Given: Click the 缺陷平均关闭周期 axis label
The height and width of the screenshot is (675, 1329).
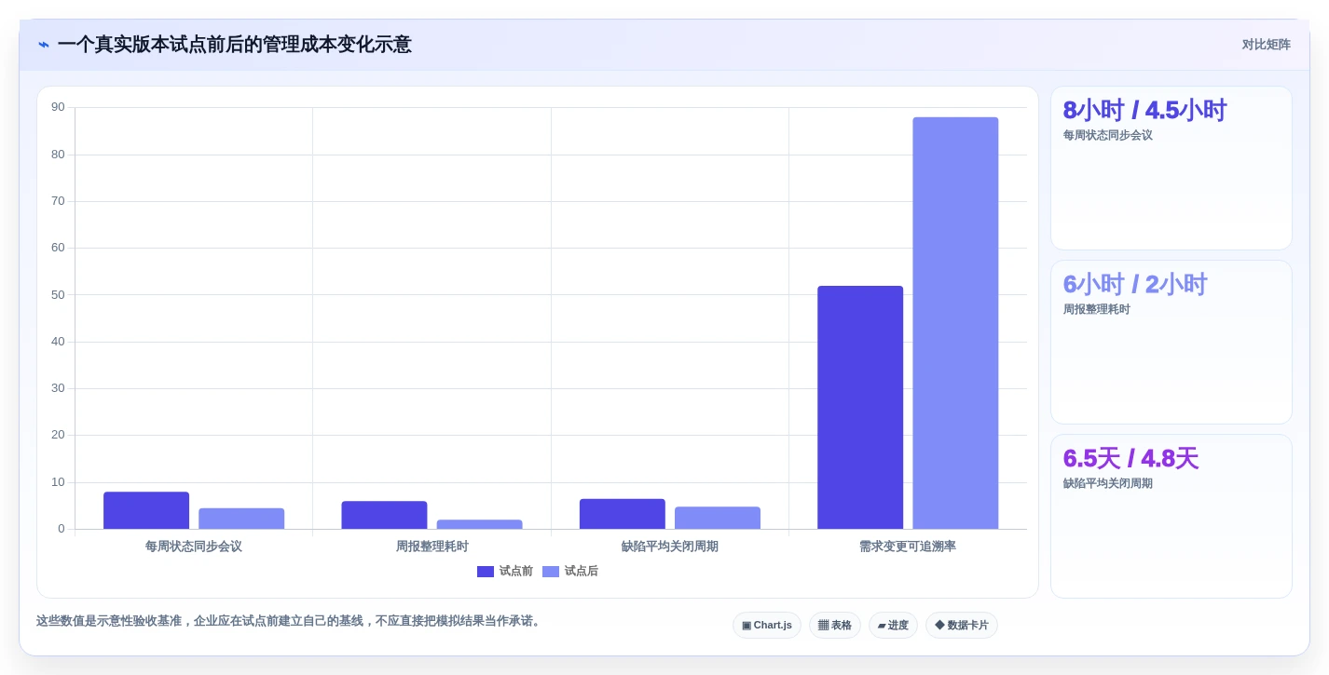Looking at the screenshot, I should pos(670,547).
